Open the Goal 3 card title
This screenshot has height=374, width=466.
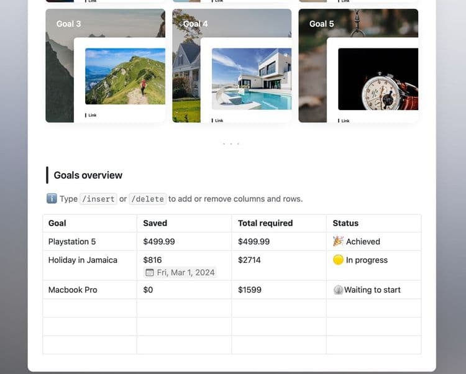coord(68,24)
